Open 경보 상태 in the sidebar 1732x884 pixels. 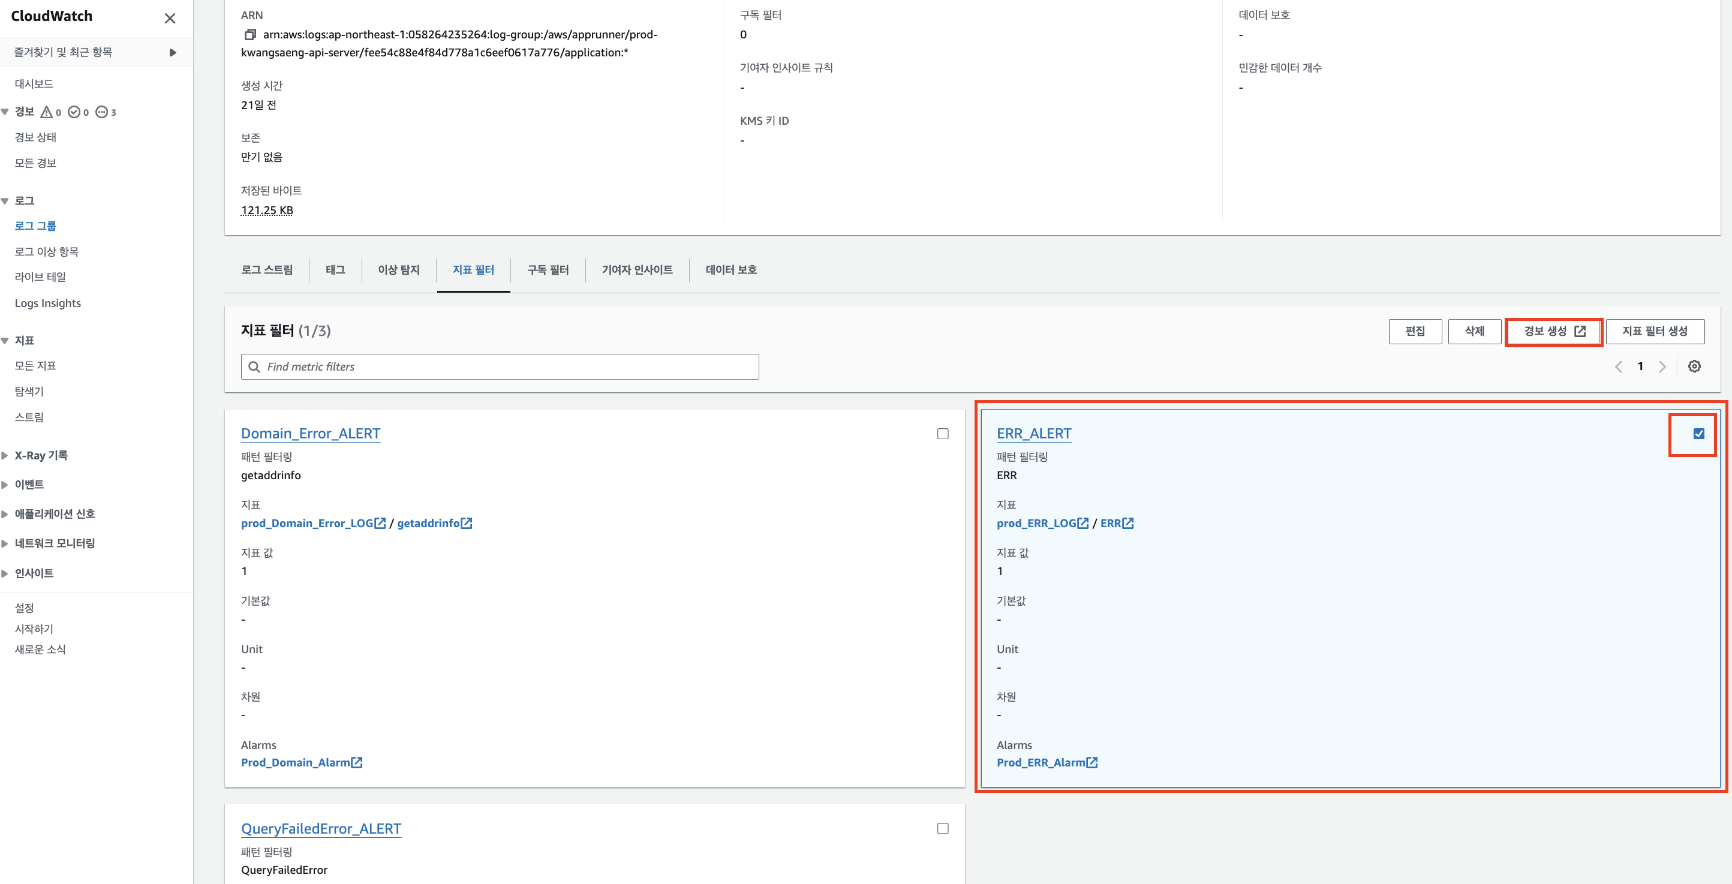[x=35, y=137]
